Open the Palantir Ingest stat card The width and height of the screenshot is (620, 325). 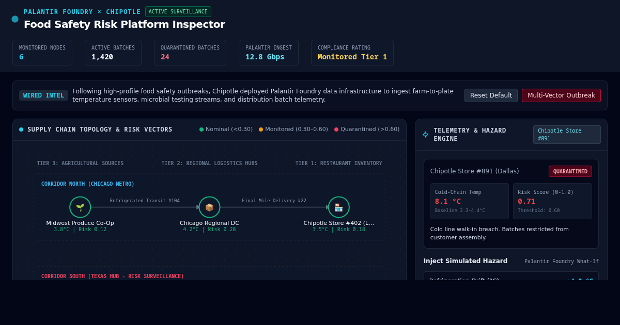pos(269,53)
